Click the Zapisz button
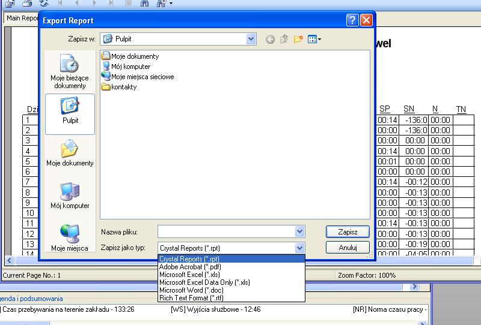The image size is (481, 325). coord(348,232)
